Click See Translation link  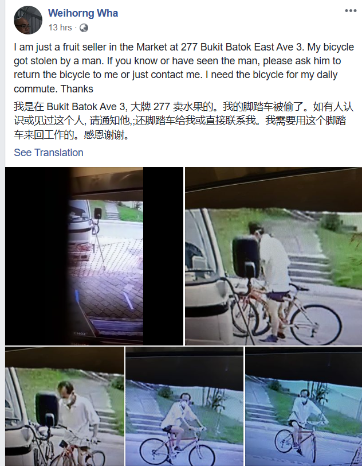[x=49, y=153]
